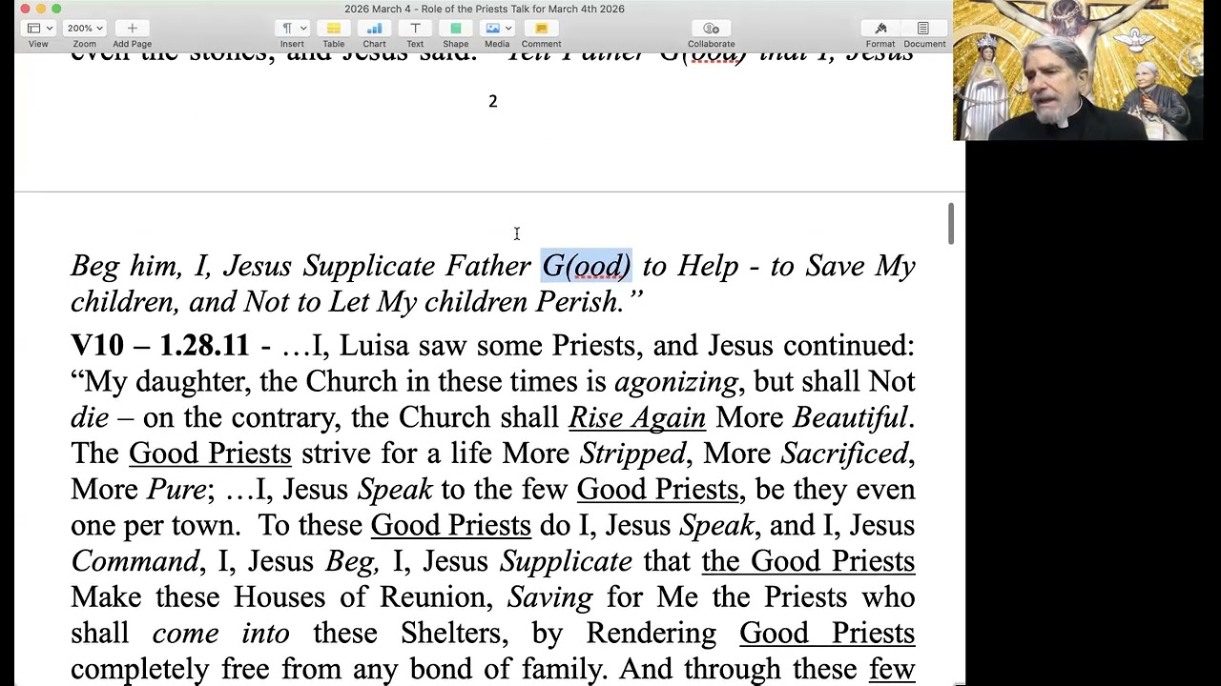Click the document title in the title bar

coord(485,9)
